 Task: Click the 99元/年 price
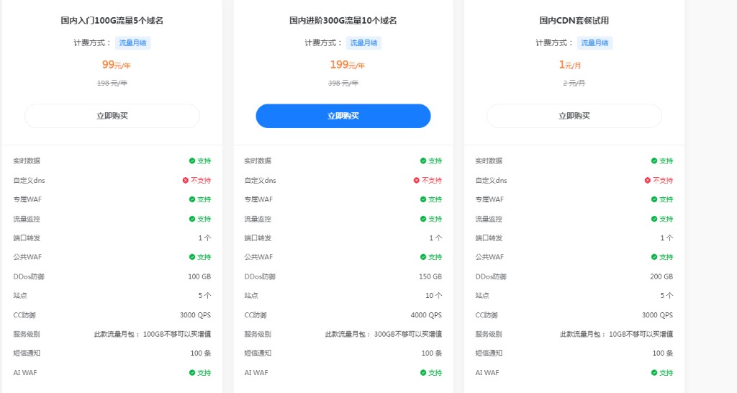tap(116, 64)
